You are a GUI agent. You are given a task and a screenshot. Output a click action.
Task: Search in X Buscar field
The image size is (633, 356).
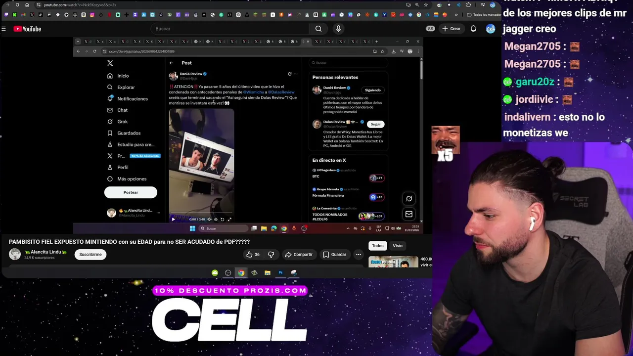point(349,63)
